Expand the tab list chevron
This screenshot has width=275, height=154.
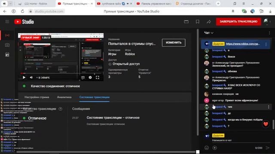click(10, 4)
